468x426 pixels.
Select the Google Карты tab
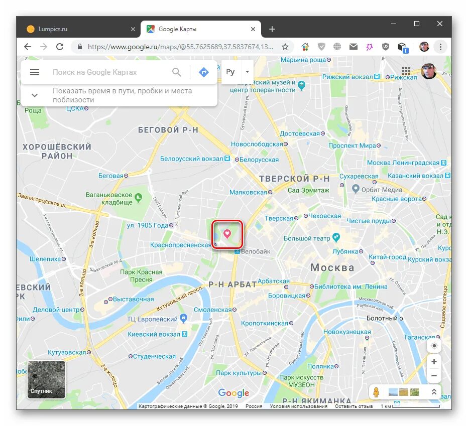[200, 29]
